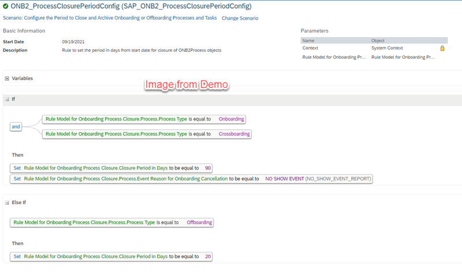Click the Basic Information heading
Viewport: 462px width, 275px height.
(x=24, y=31)
